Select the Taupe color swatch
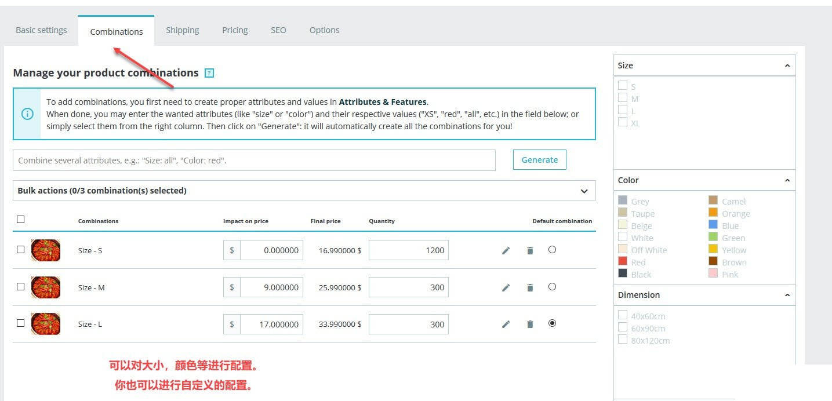Viewport: 832px width, 401px height. pos(623,213)
